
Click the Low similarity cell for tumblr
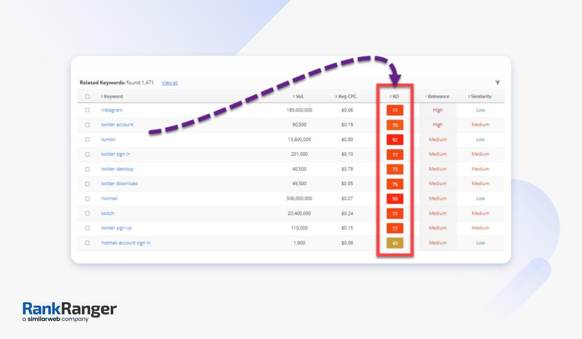pyautogui.click(x=480, y=139)
